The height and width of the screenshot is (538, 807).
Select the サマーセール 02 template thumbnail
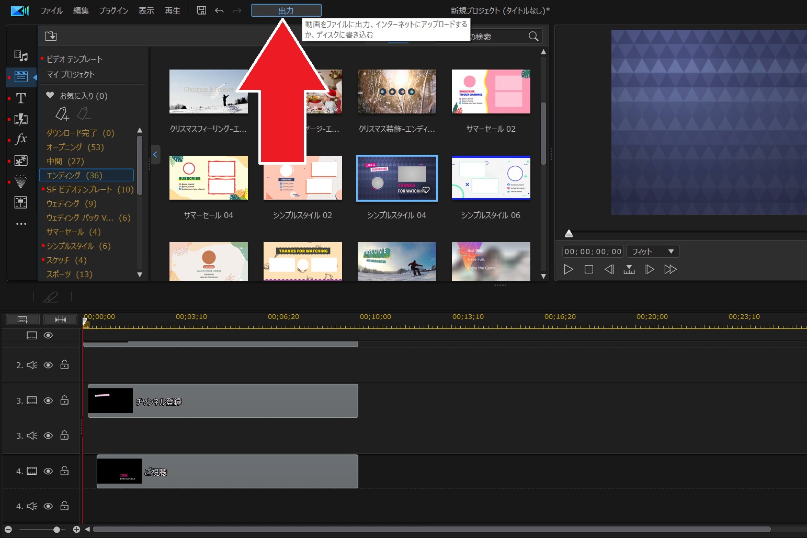[x=491, y=91]
